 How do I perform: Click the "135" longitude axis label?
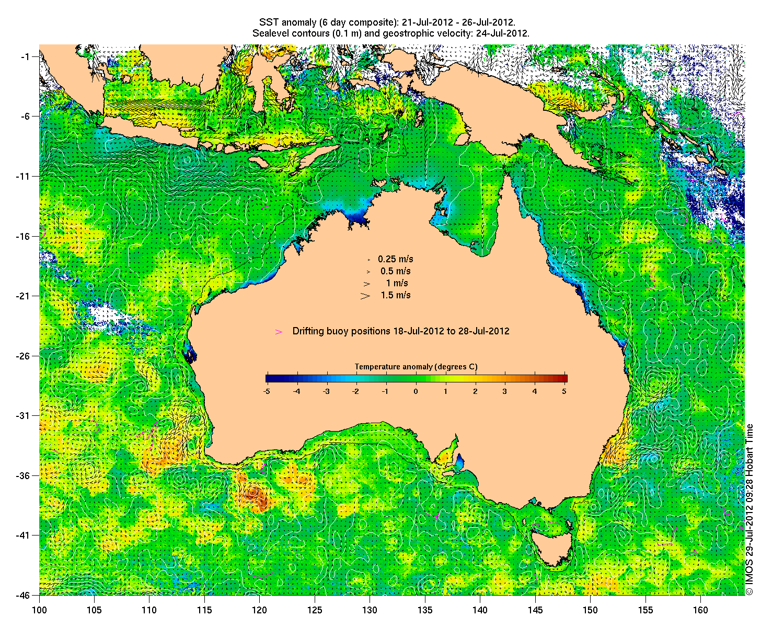click(425, 610)
